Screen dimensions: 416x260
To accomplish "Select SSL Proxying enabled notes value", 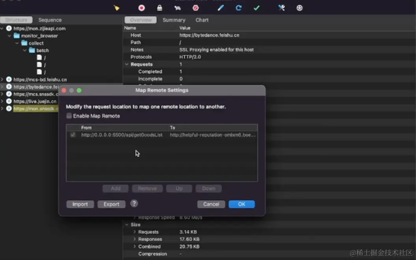I will [x=217, y=50].
